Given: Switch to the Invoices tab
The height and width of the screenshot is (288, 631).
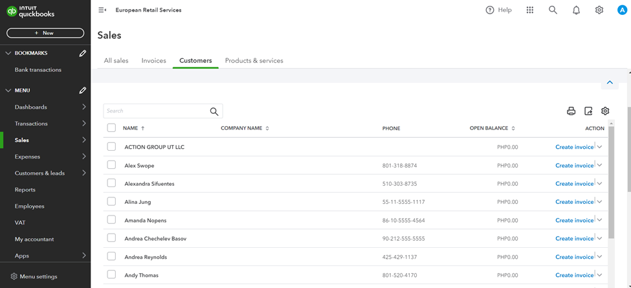Looking at the screenshot, I should coord(154,61).
